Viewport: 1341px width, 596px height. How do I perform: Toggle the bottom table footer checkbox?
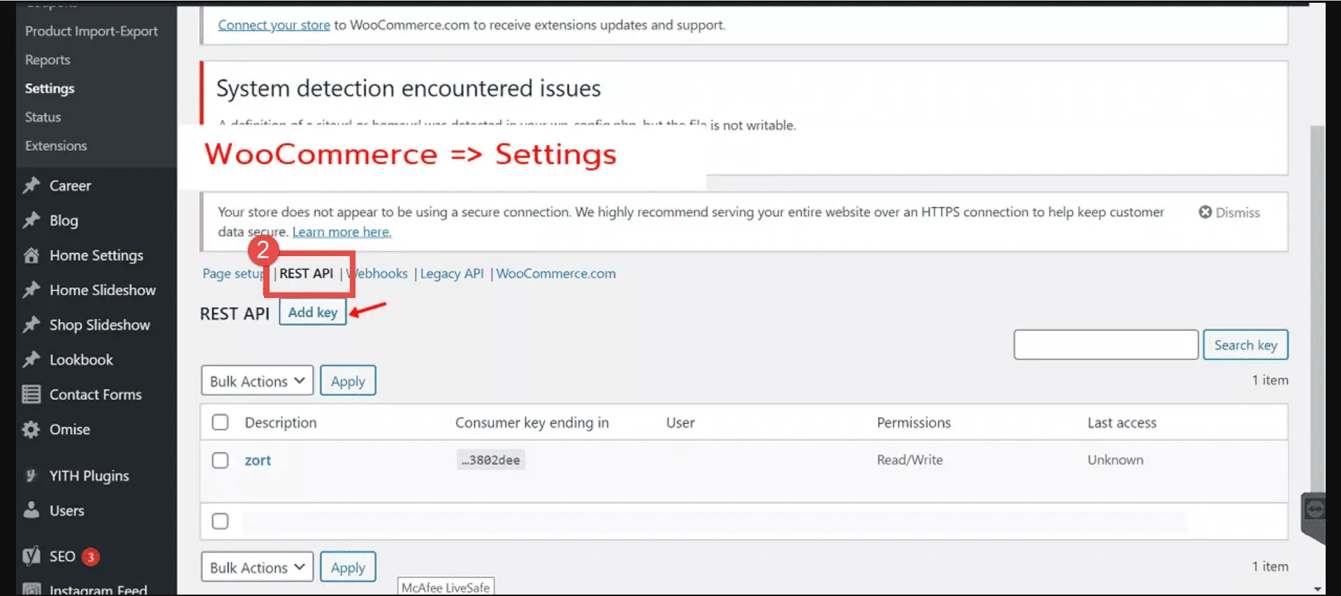click(x=220, y=521)
